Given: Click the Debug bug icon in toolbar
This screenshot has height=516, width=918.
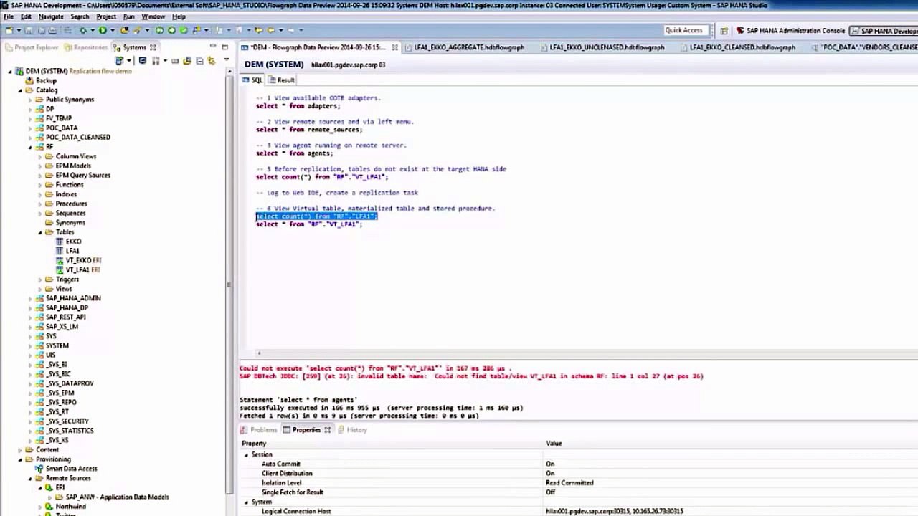Looking at the screenshot, I should pyautogui.click(x=83, y=31).
